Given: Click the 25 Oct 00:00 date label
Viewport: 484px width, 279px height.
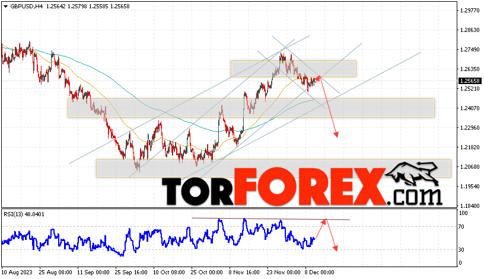Looking at the screenshot, I should 207,272.
